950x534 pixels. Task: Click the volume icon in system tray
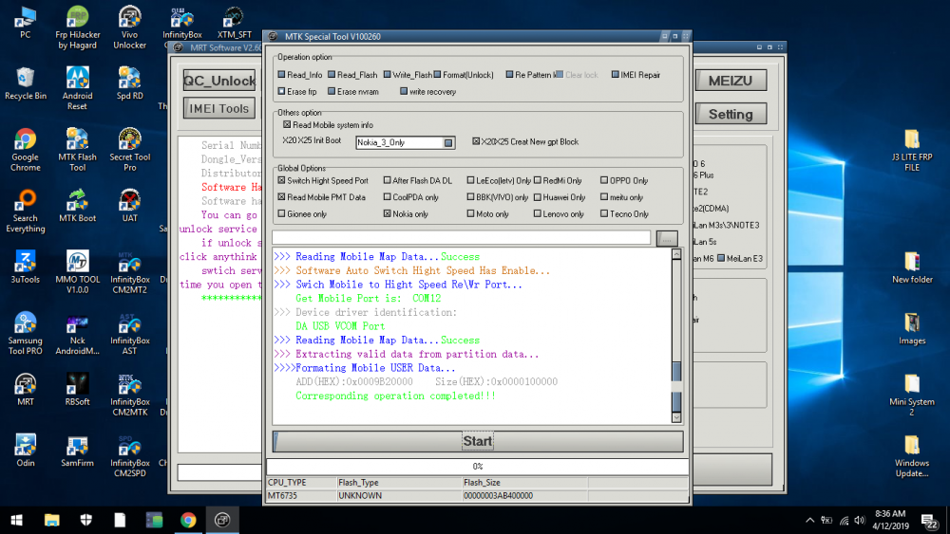coord(860,520)
